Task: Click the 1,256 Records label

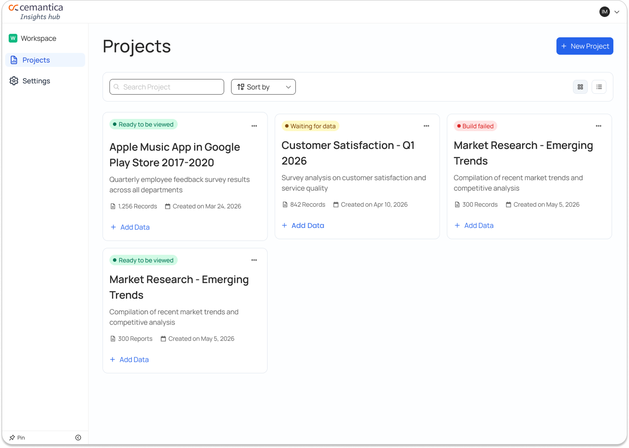Action: [134, 206]
